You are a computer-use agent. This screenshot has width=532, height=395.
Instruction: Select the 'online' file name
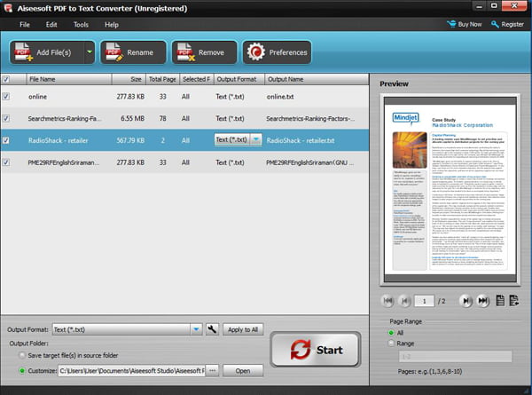pos(37,97)
